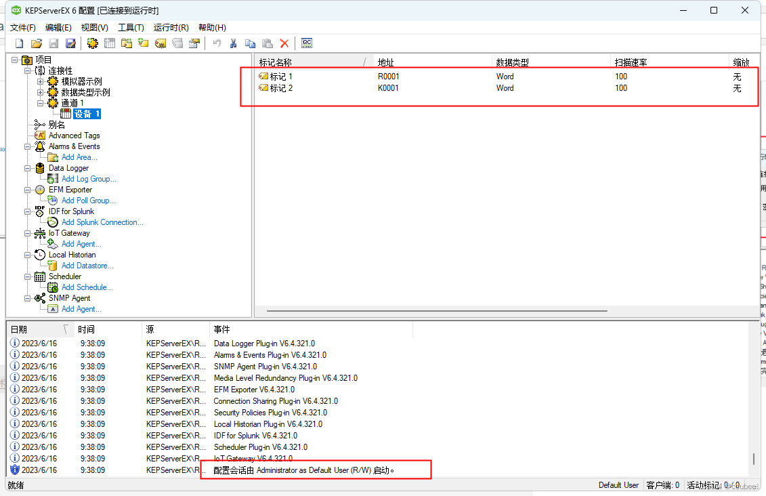Open the 帮助(H) menu
The image size is (766, 496).
(212, 27)
